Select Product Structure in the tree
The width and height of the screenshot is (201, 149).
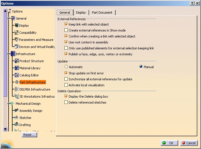coord(32,61)
